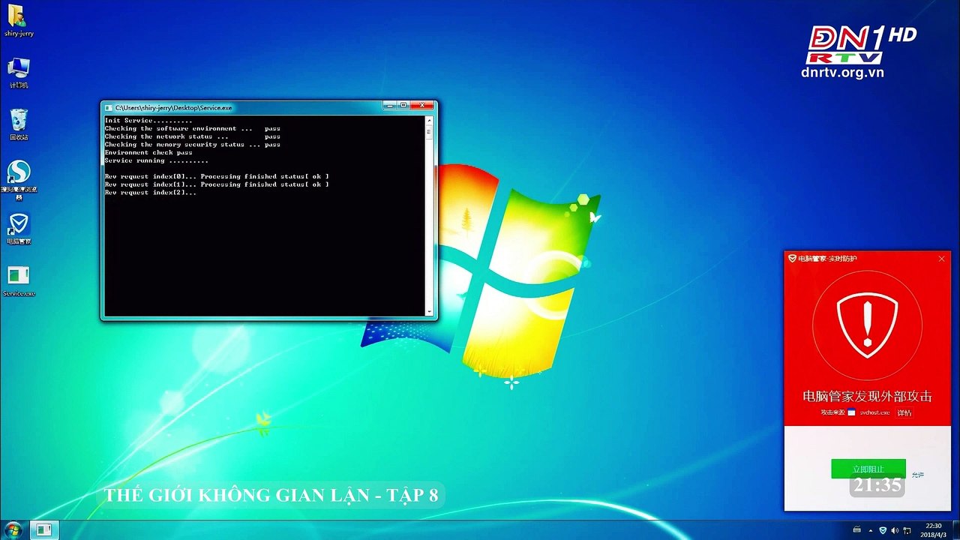The image size is (960, 540).
Task: Click the console window title bar icon
Action: coord(109,107)
